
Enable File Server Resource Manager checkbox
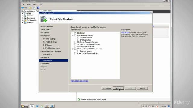[x=75, y=42]
